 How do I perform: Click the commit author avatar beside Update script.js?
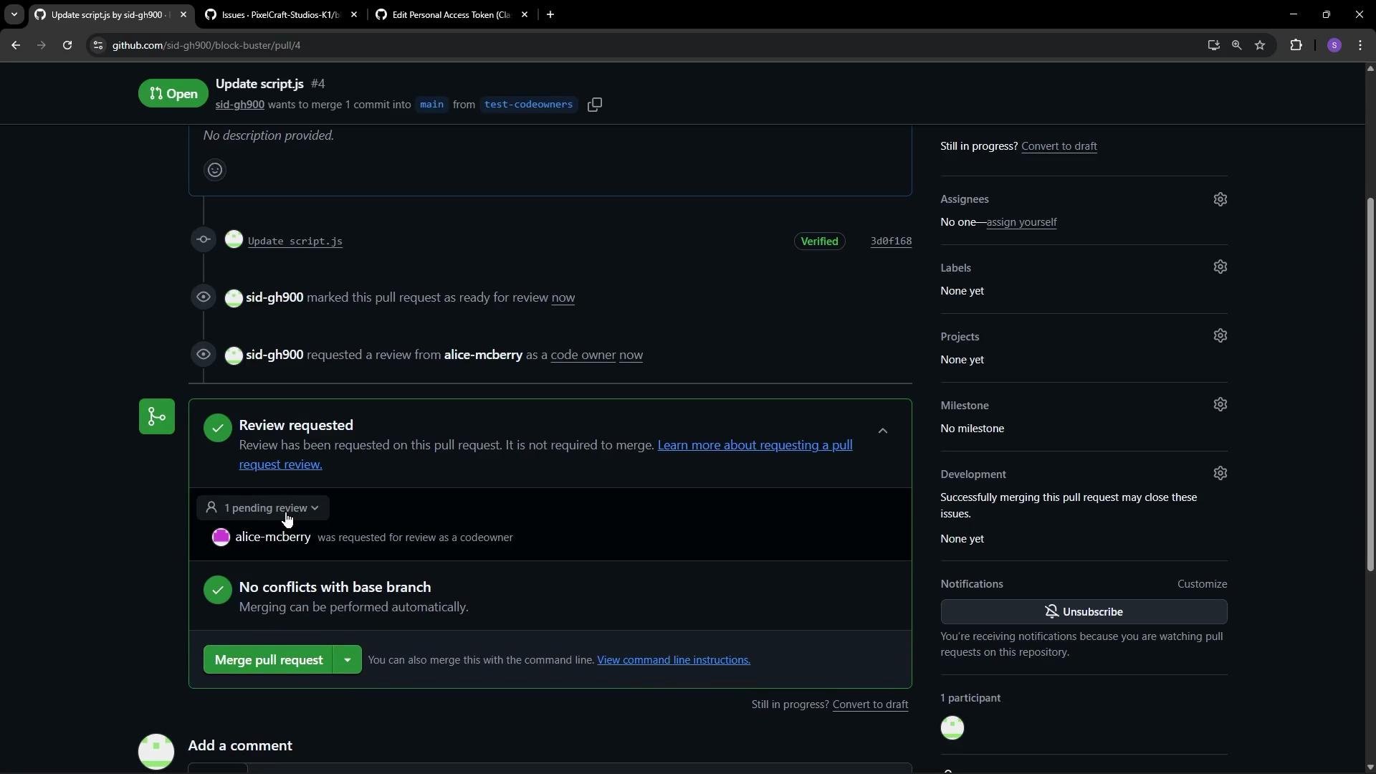(x=234, y=239)
